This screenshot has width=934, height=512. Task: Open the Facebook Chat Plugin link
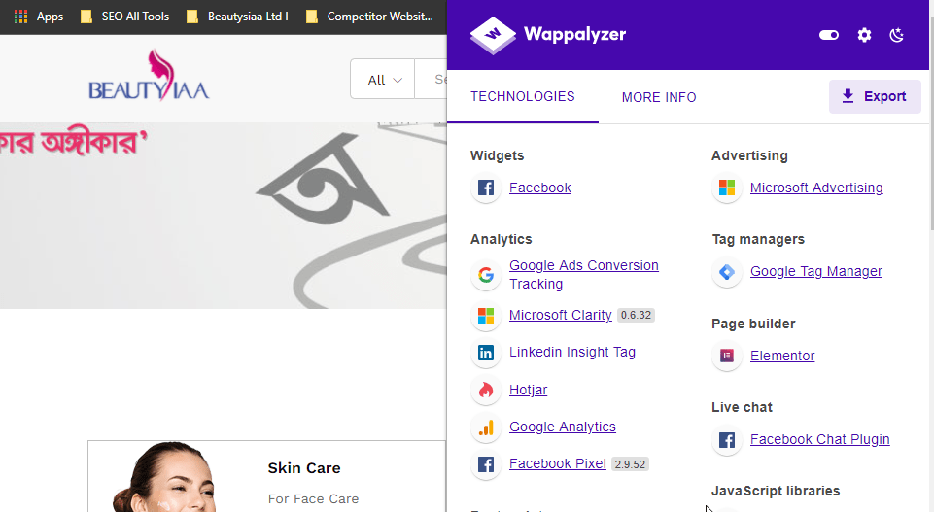[x=819, y=439]
